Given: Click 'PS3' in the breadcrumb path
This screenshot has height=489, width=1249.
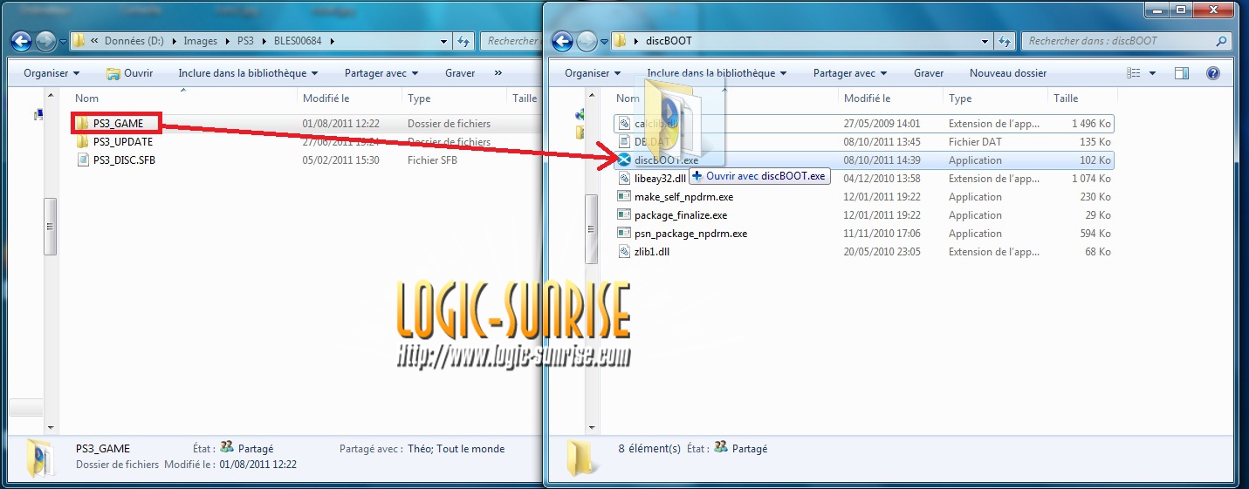Looking at the screenshot, I should click(247, 41).
